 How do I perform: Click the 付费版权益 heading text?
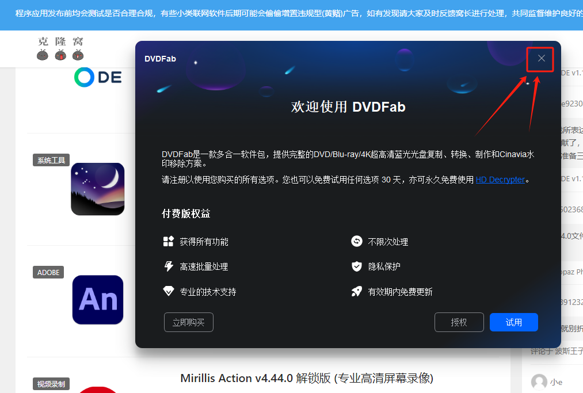[x=186, y=213]
